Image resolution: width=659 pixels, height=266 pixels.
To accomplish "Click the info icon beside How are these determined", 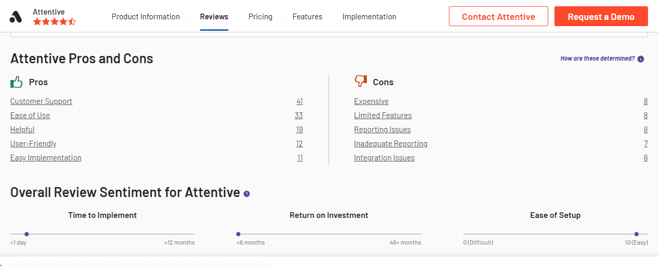I will (641, 59).
